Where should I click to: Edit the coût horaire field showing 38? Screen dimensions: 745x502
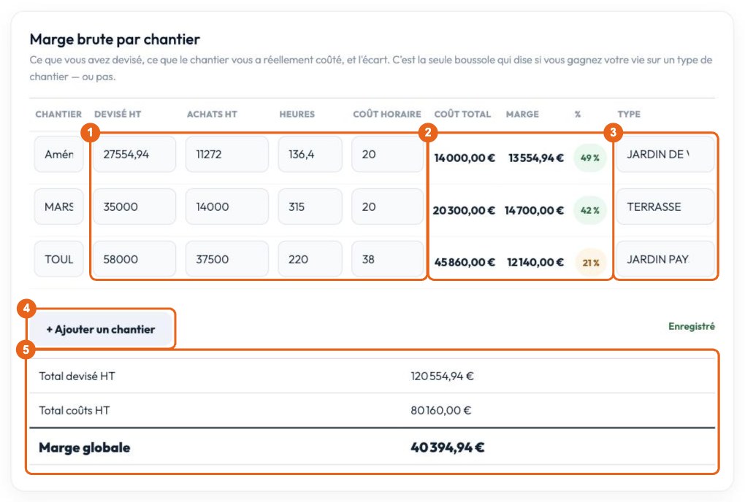click(x=387, y=259)
